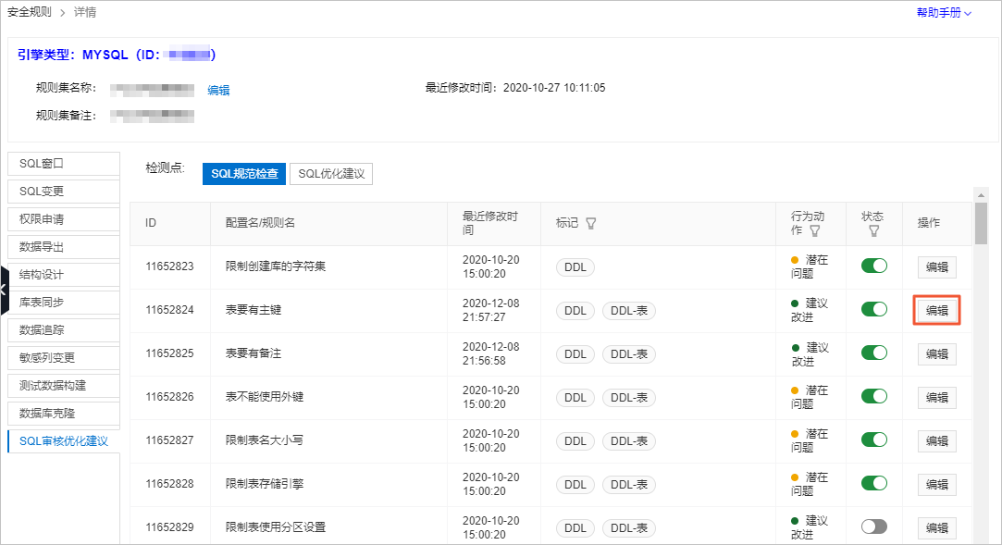Select the SQL规范检查 tab
Viewport: 1002px width, 545px height.
244,174
